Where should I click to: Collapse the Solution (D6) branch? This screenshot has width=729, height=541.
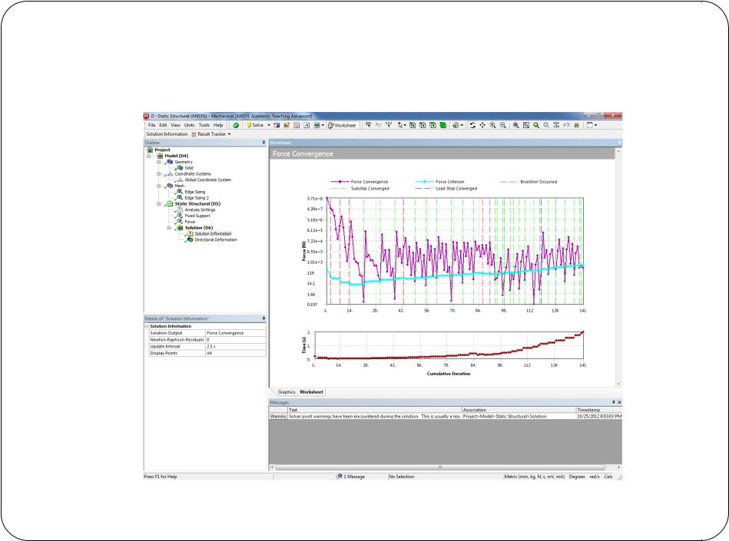click(169, 228)
